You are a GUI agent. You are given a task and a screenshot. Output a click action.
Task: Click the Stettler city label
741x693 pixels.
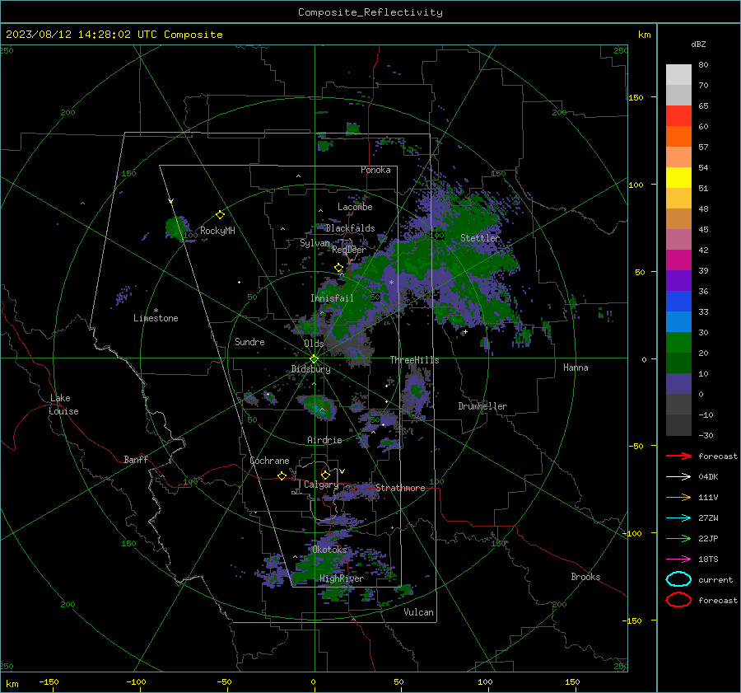click(479, 238)
